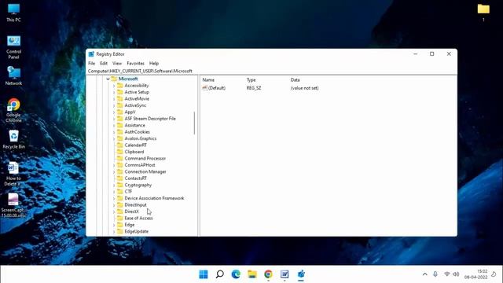Click the tree pane vertical scrollbar
The width and height of the screenshot is (503, 283).
coord(194,123)
